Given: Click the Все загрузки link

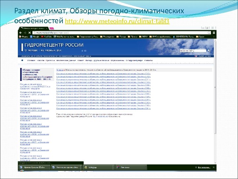Looking at the screenshot, I should pyautogui.click(x=204, y=167).
